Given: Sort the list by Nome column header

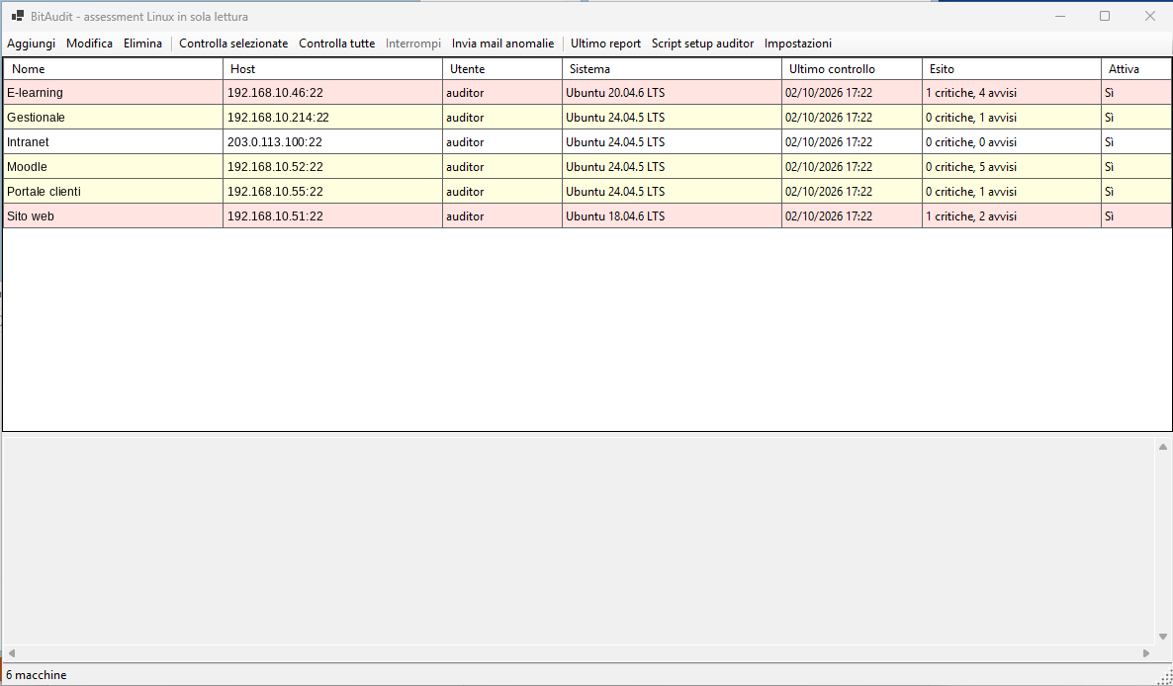Looking at the screenshot, I should (113, 69).
